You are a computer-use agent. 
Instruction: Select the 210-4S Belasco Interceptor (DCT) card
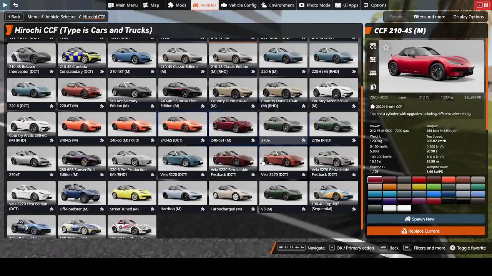[x=31, y=59]
